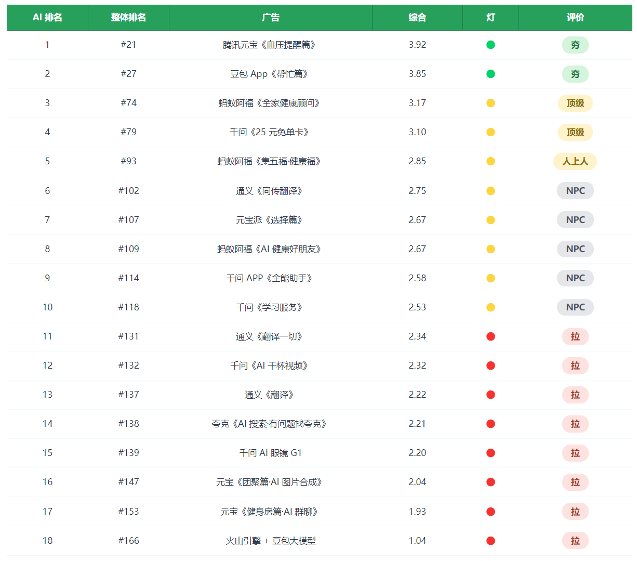Click yellow dot in 元宝派《选择篇》 row
Screen dimensions: 637x561
coord(490,220)
